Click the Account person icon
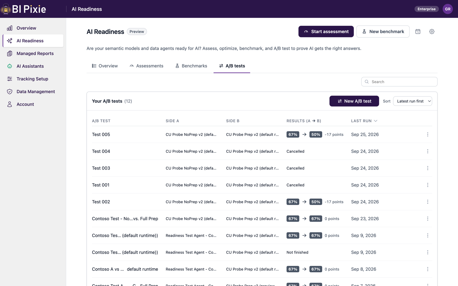The width and height of the screenshot is (458, 286). point(10,104)
